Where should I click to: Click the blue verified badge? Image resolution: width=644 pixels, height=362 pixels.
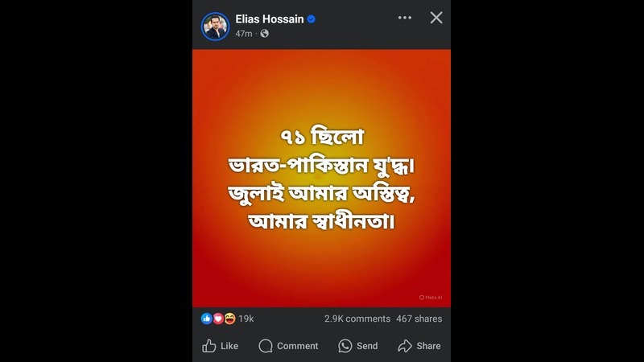(312, 19)
